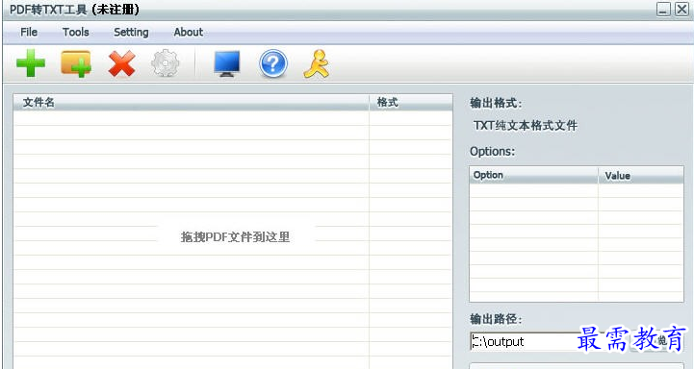Click the Value column header
Viewport: 694px width, 369px height.
click(641, 175)
